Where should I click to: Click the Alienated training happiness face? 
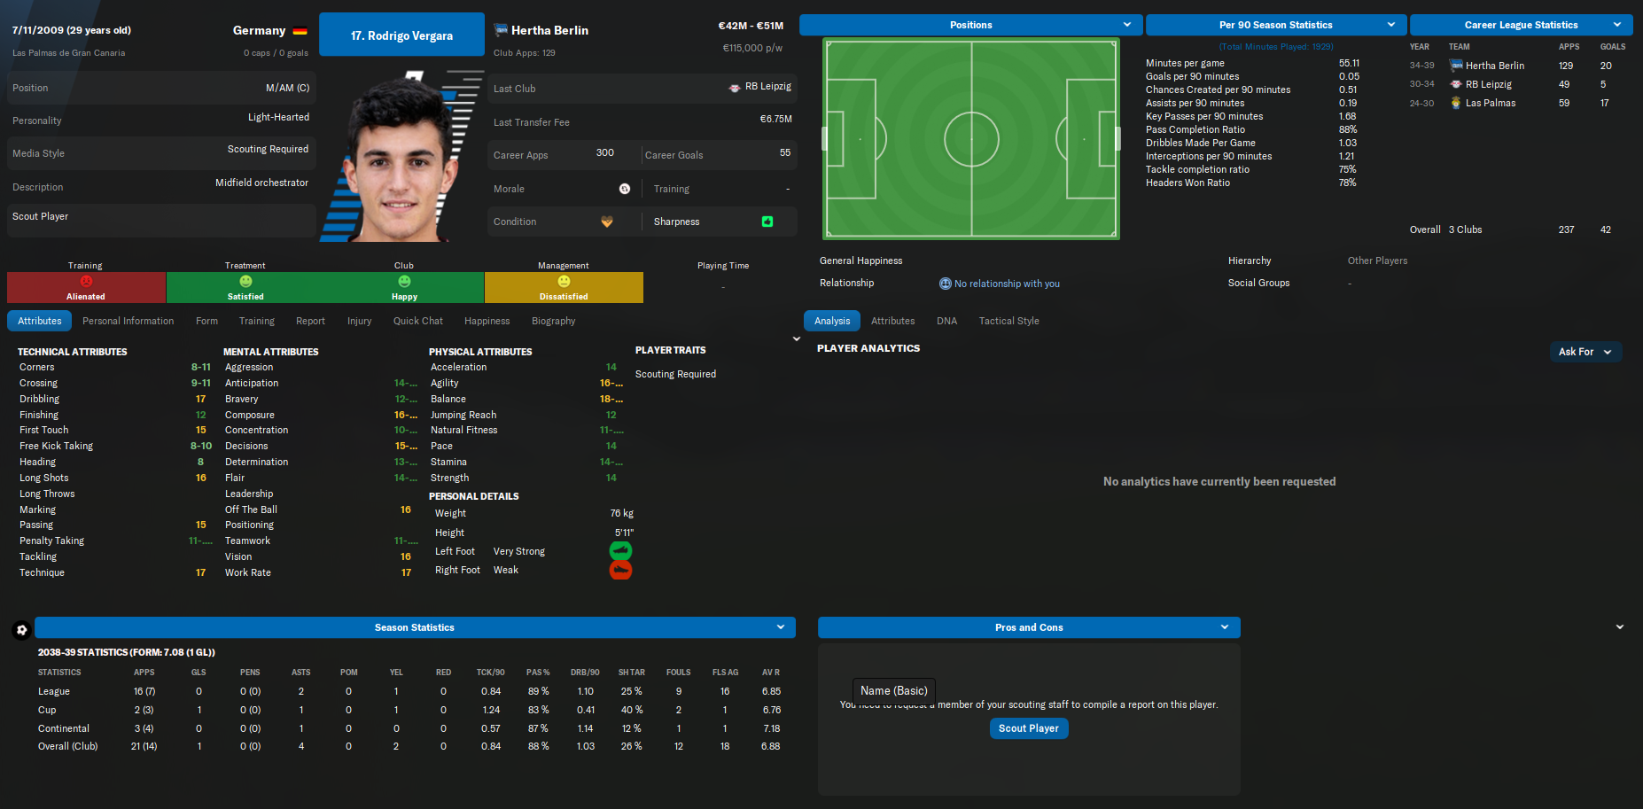coord(86,282)
